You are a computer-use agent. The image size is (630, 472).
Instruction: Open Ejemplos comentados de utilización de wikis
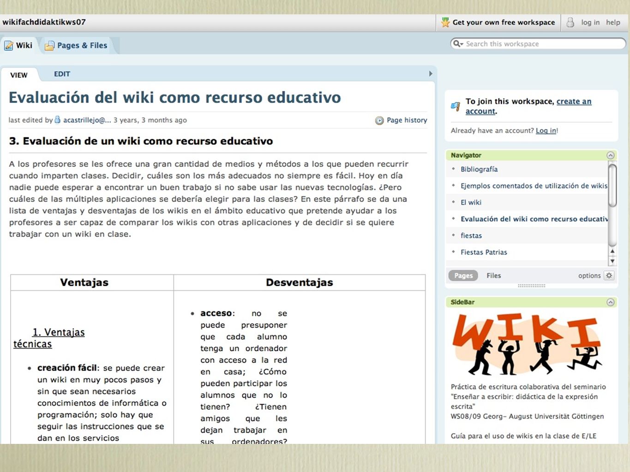click(x=534, y=186)
